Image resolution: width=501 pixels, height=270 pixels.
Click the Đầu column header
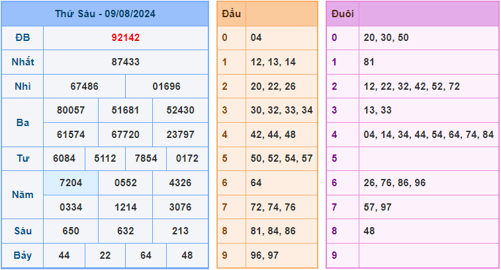pos(232,14)
